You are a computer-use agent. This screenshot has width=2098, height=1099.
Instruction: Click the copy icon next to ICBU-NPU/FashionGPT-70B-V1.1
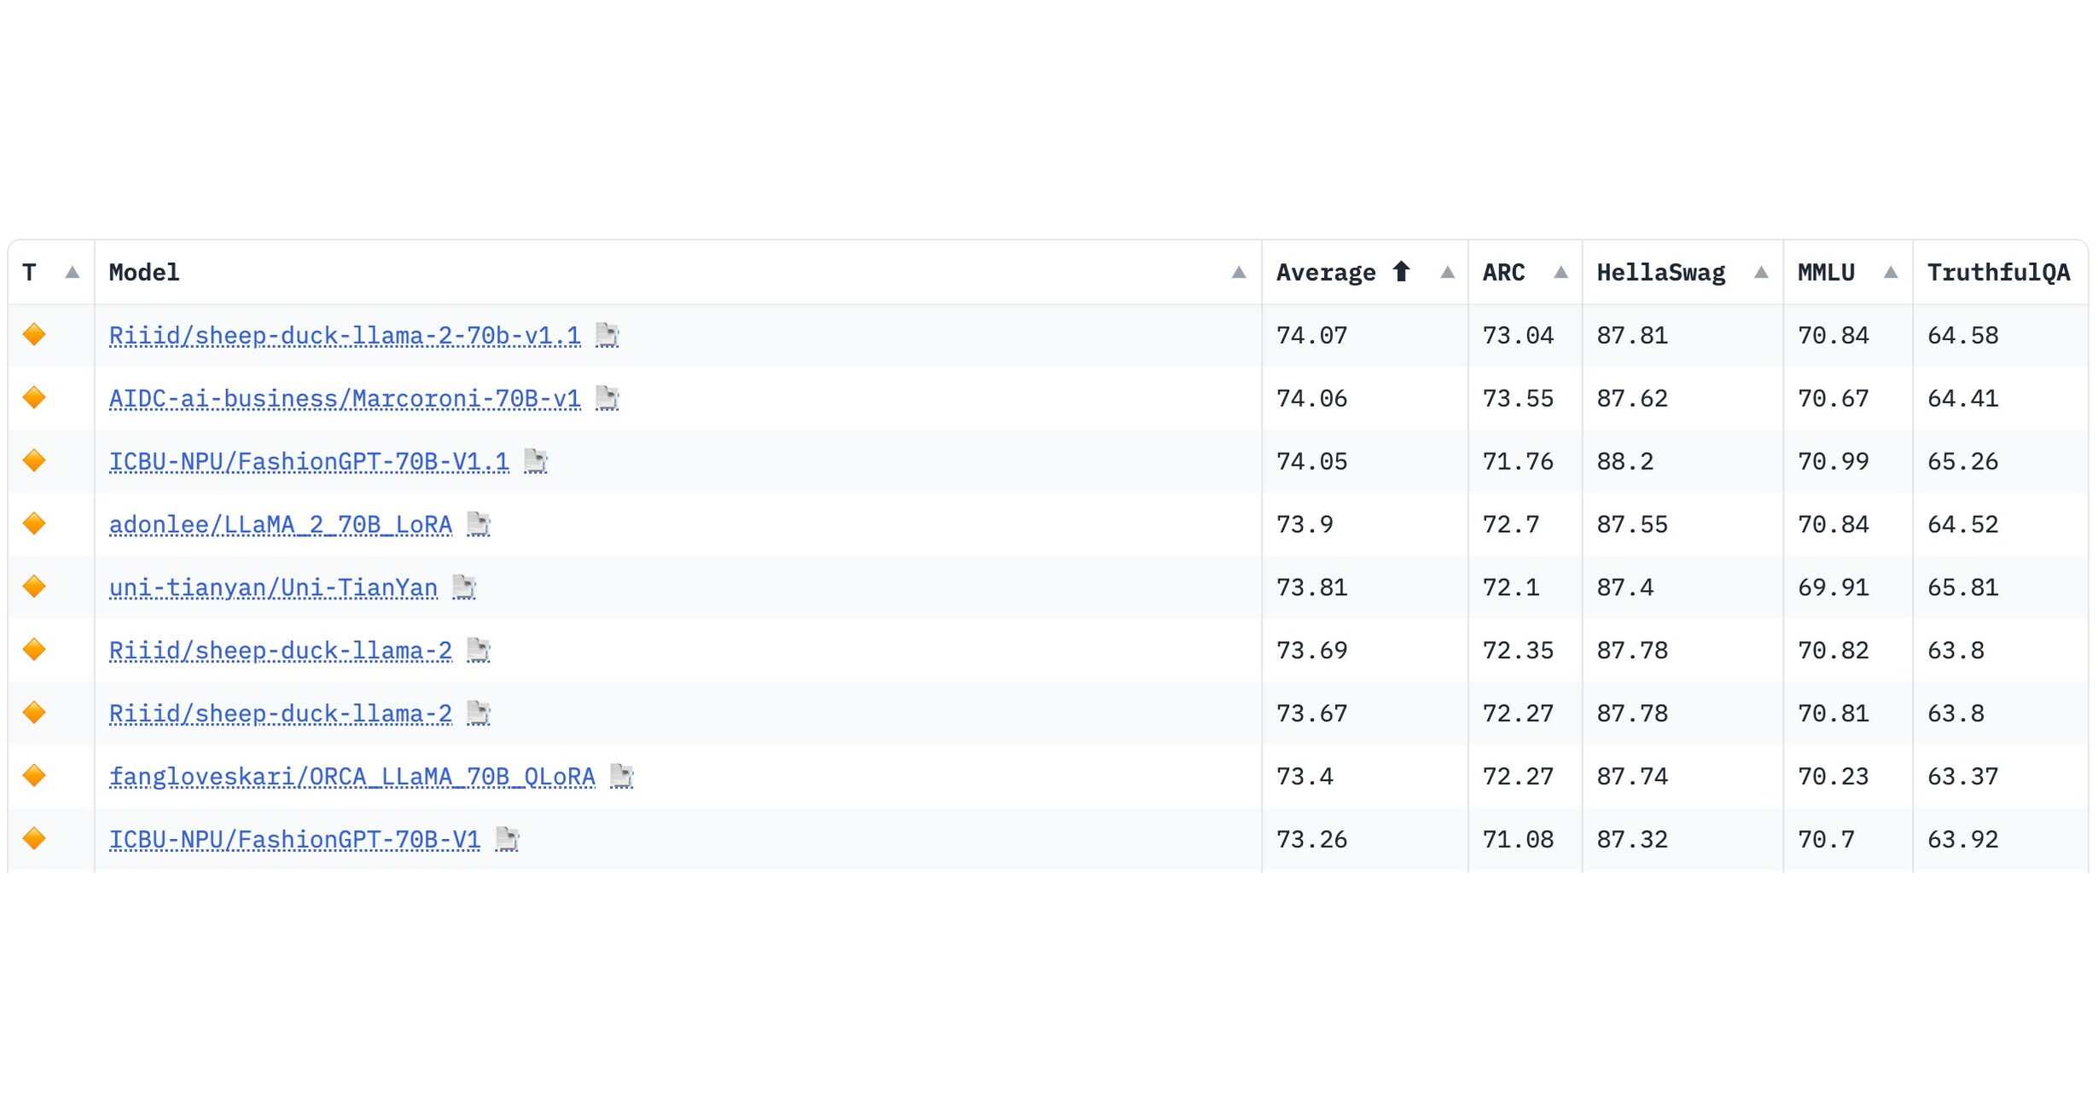click(536, 461)
